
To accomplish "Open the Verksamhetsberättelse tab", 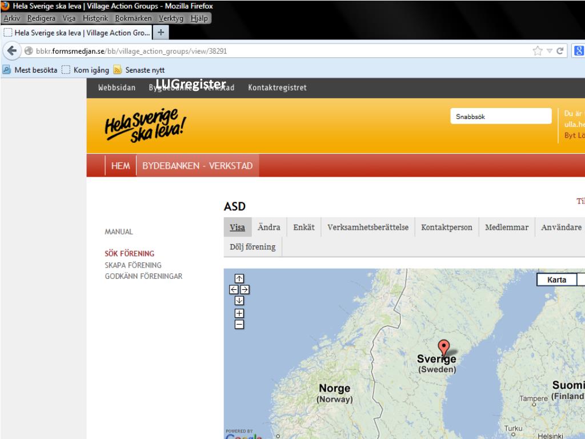I will point(368,227).
